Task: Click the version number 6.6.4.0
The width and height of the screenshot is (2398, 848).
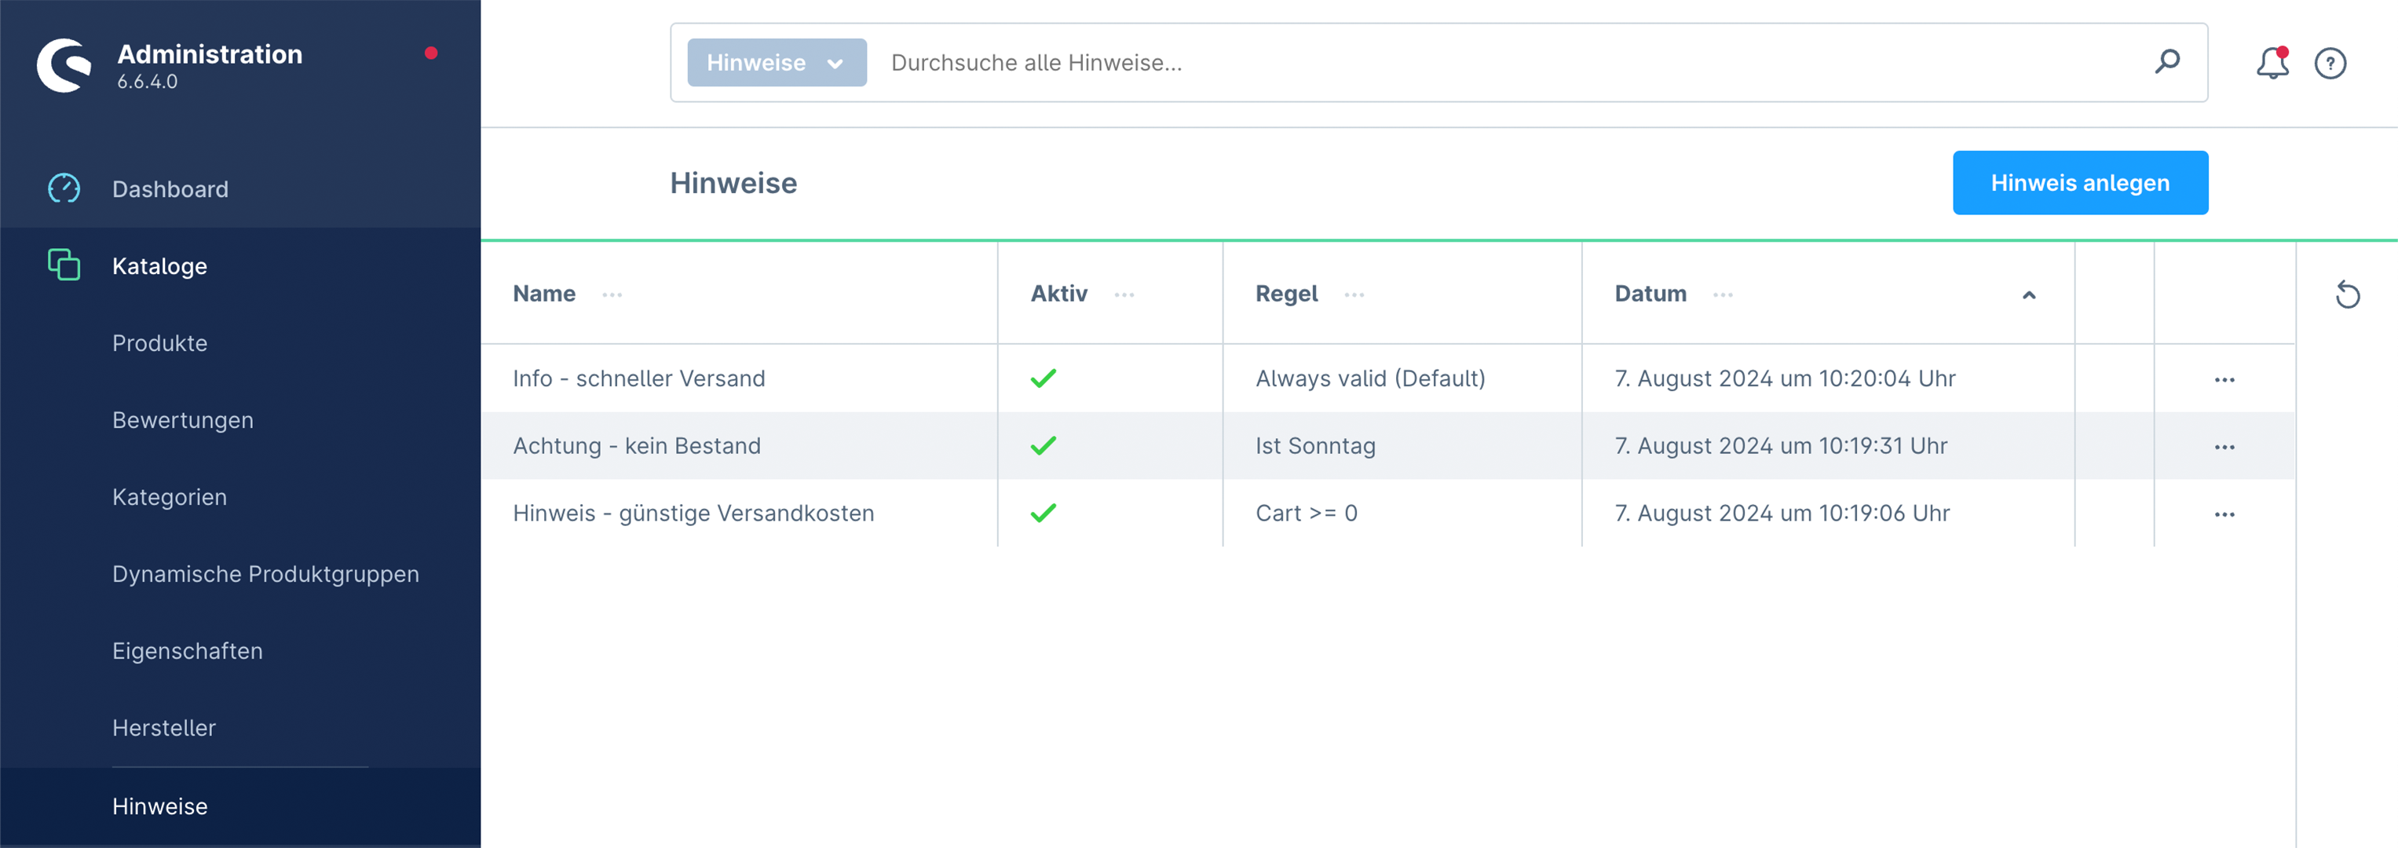Action: coord(147,82)
